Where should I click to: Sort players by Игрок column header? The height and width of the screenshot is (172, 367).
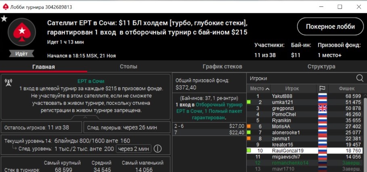point(292,89)
